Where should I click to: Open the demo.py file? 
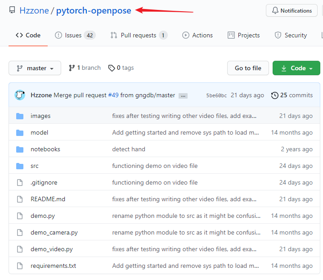43,216
